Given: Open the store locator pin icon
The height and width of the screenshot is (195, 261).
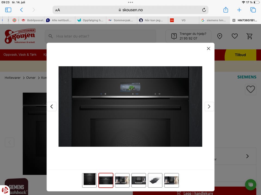Looking at the screenshot, I should (x=220, y=36).
